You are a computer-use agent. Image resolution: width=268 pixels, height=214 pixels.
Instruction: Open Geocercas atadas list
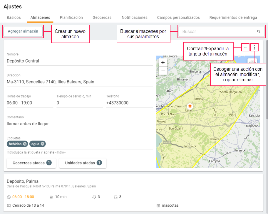click(32, 163)
